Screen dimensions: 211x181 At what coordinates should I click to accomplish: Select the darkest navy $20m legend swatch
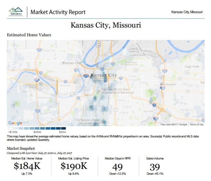63,128
